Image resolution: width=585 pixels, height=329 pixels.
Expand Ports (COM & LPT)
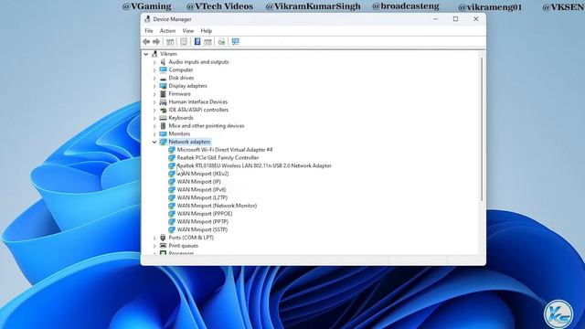click(x=154, y=238)
